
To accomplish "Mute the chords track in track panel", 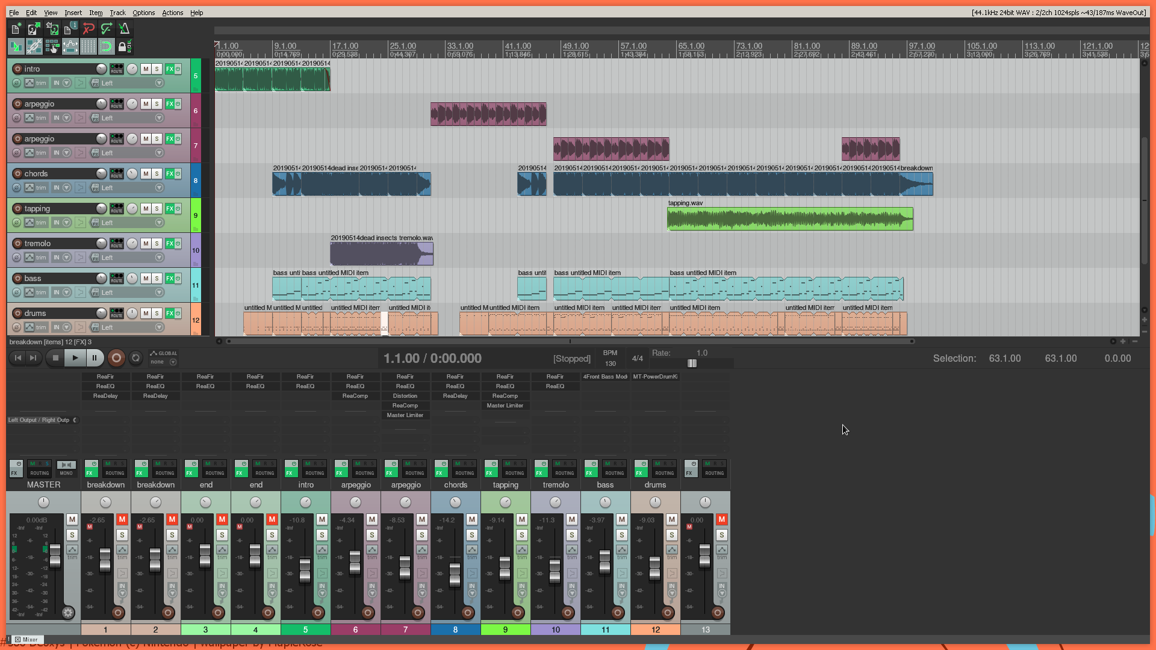I will [146, 173].
